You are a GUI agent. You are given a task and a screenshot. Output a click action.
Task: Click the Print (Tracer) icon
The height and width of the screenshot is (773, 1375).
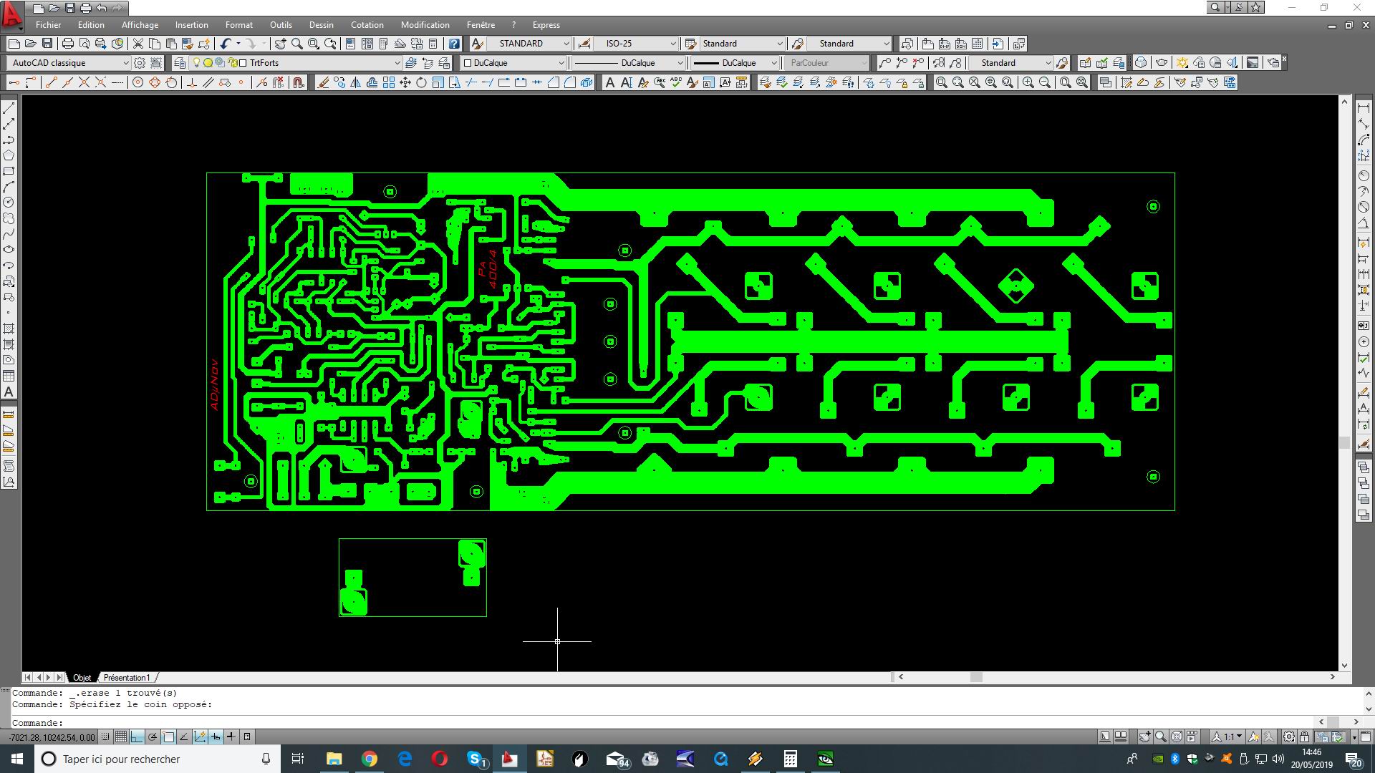[68, 44]
